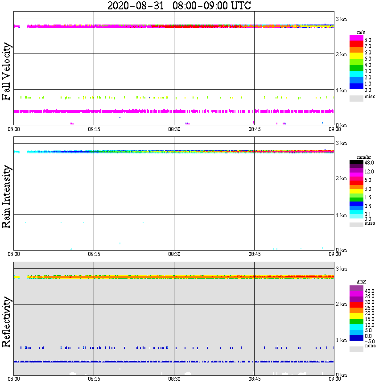Click the gray none swatch in the dBZ legend
Image resolution: width=379 pixels, height=387 pixels.
click(x=356, y=349)
